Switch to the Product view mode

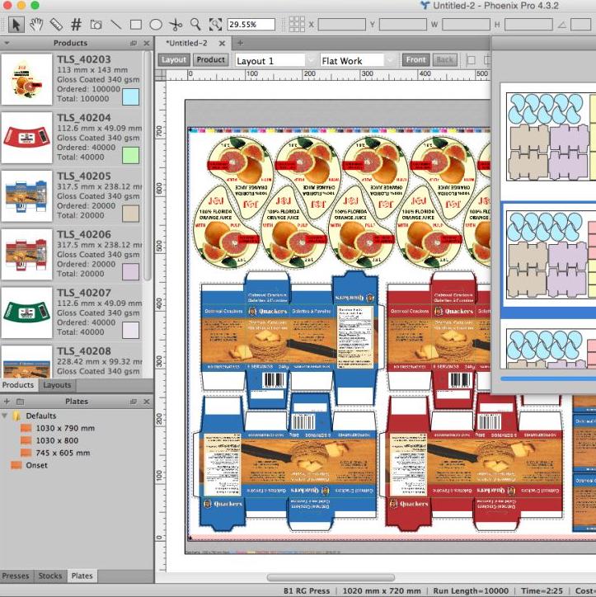(210, 60)
